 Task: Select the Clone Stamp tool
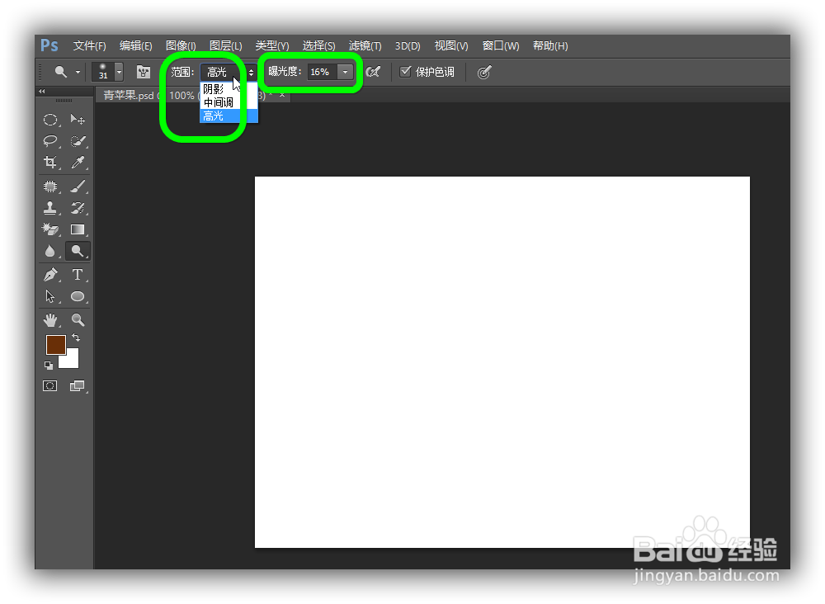50,207
